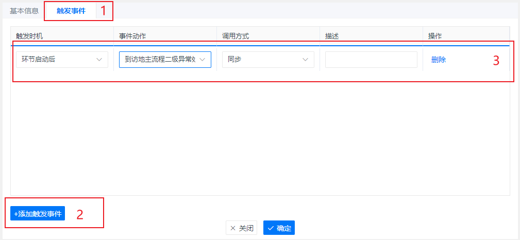The width and height of the screenshot is (520, 240).
Task: Open the 到访地主流程二级异常 event action dropdown
Action: coord(165,60)
